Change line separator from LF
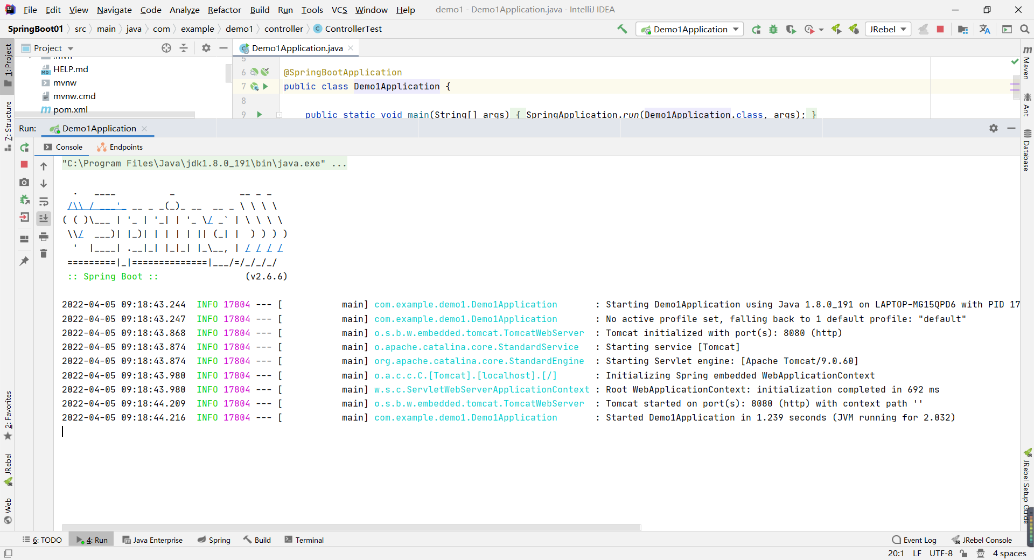The image size is (1034, 560). tap(917, 553)
